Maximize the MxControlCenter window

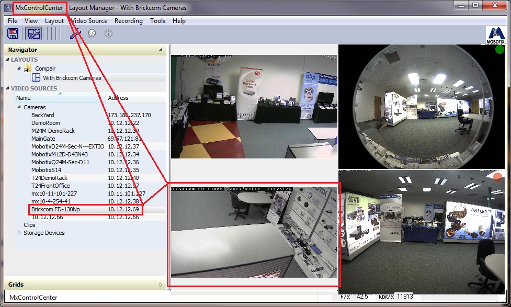pos(475,5)
